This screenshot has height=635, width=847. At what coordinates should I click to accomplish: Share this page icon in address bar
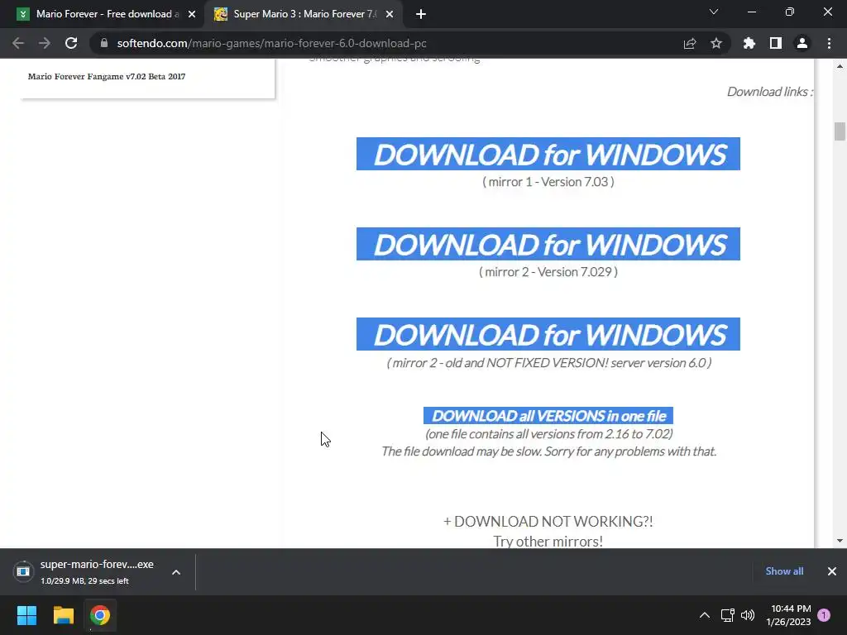(690, 43)
